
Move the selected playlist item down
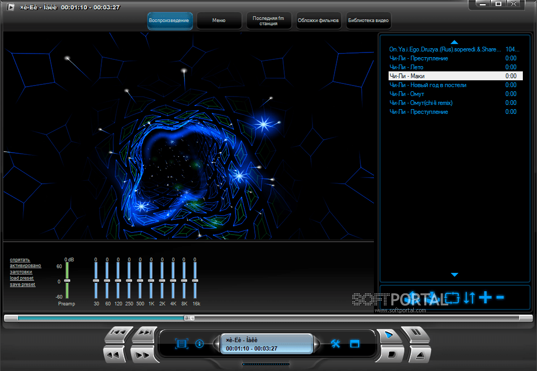click(x=432, y=298)
